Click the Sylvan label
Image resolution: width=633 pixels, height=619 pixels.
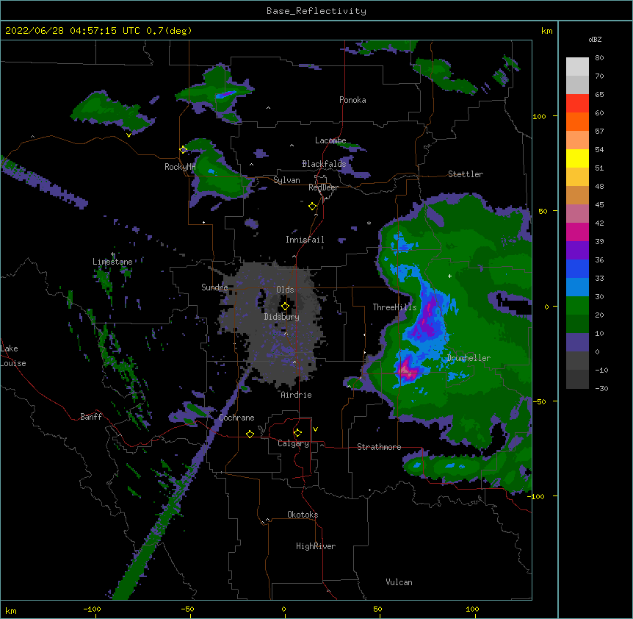(x=286, y=180)
